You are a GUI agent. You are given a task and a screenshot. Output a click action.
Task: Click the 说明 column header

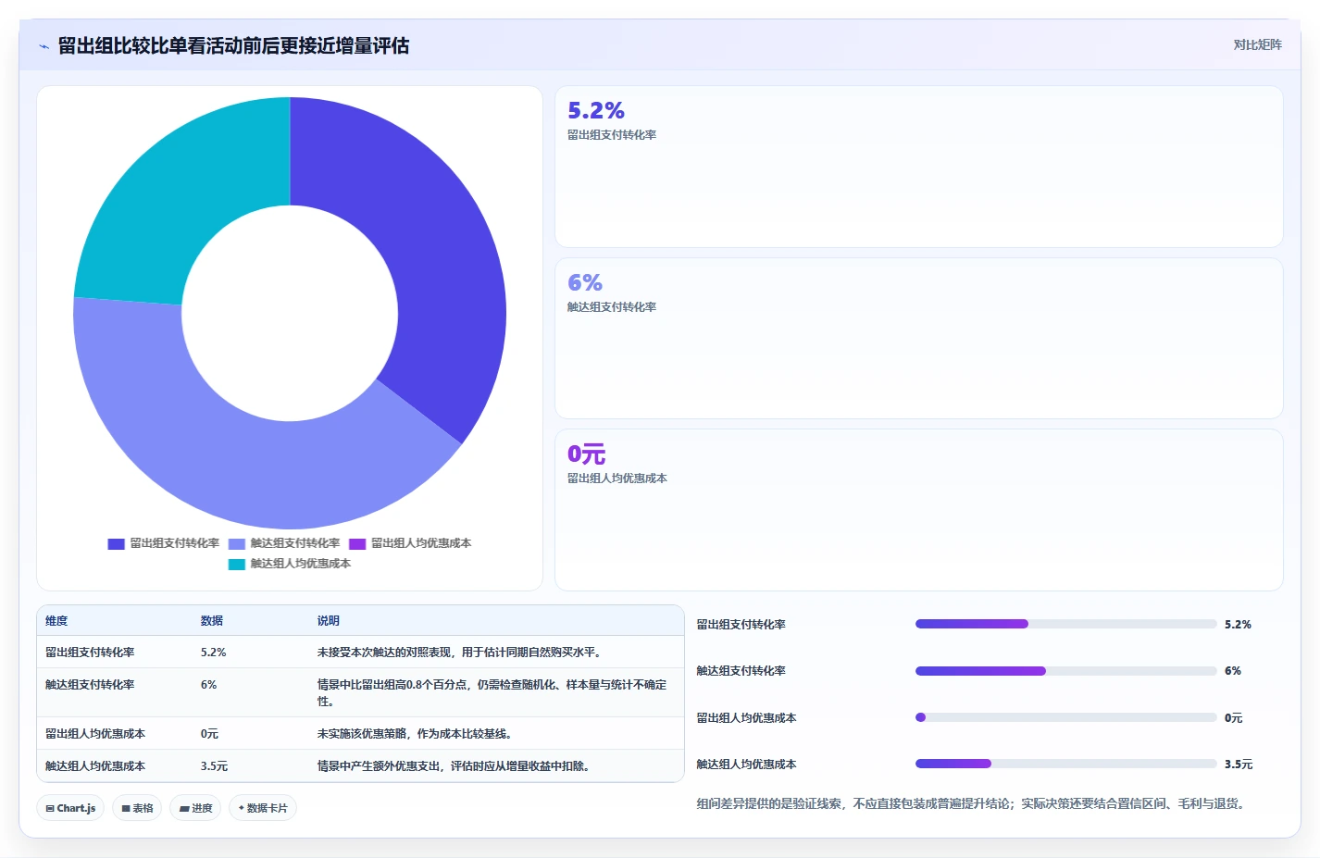(x=329, y=621)
